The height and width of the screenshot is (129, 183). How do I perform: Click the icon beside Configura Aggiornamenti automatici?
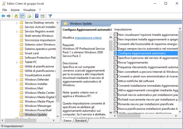click(x=115, y=53)
